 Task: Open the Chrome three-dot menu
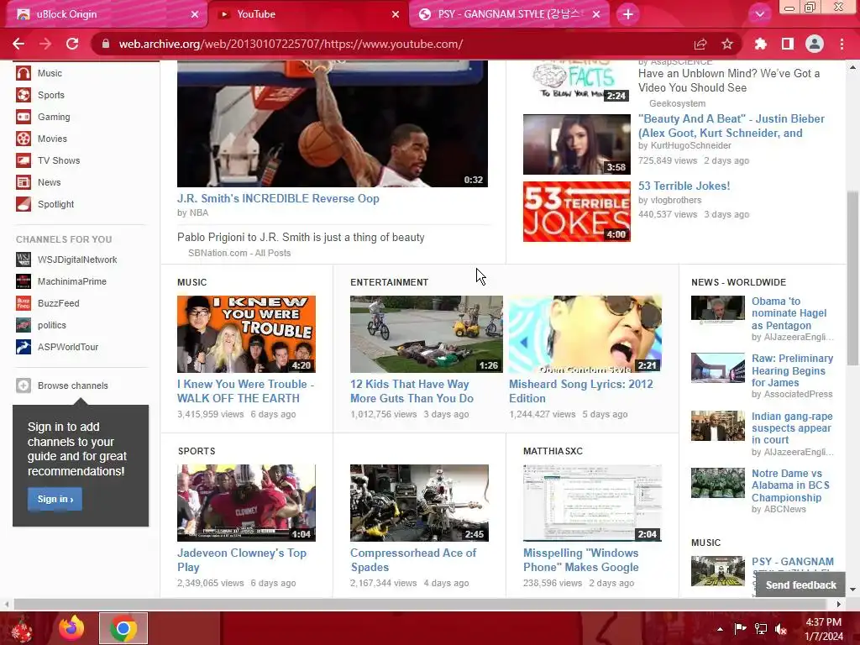tap(842, 44)
